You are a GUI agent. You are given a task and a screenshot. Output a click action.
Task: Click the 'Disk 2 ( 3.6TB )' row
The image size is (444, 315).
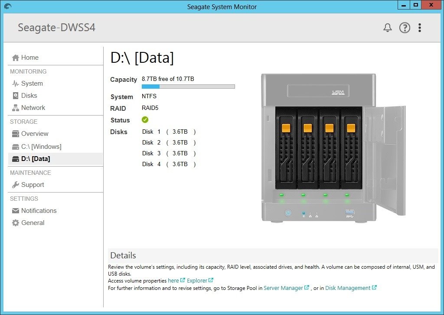pyautogui.click(x=169, y=143)
